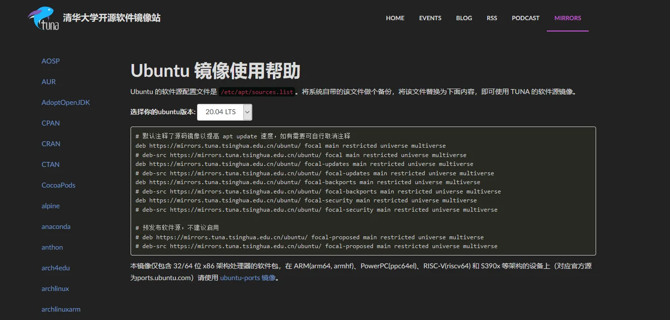Open the CTAN sidebar link

tap(51, 164)
